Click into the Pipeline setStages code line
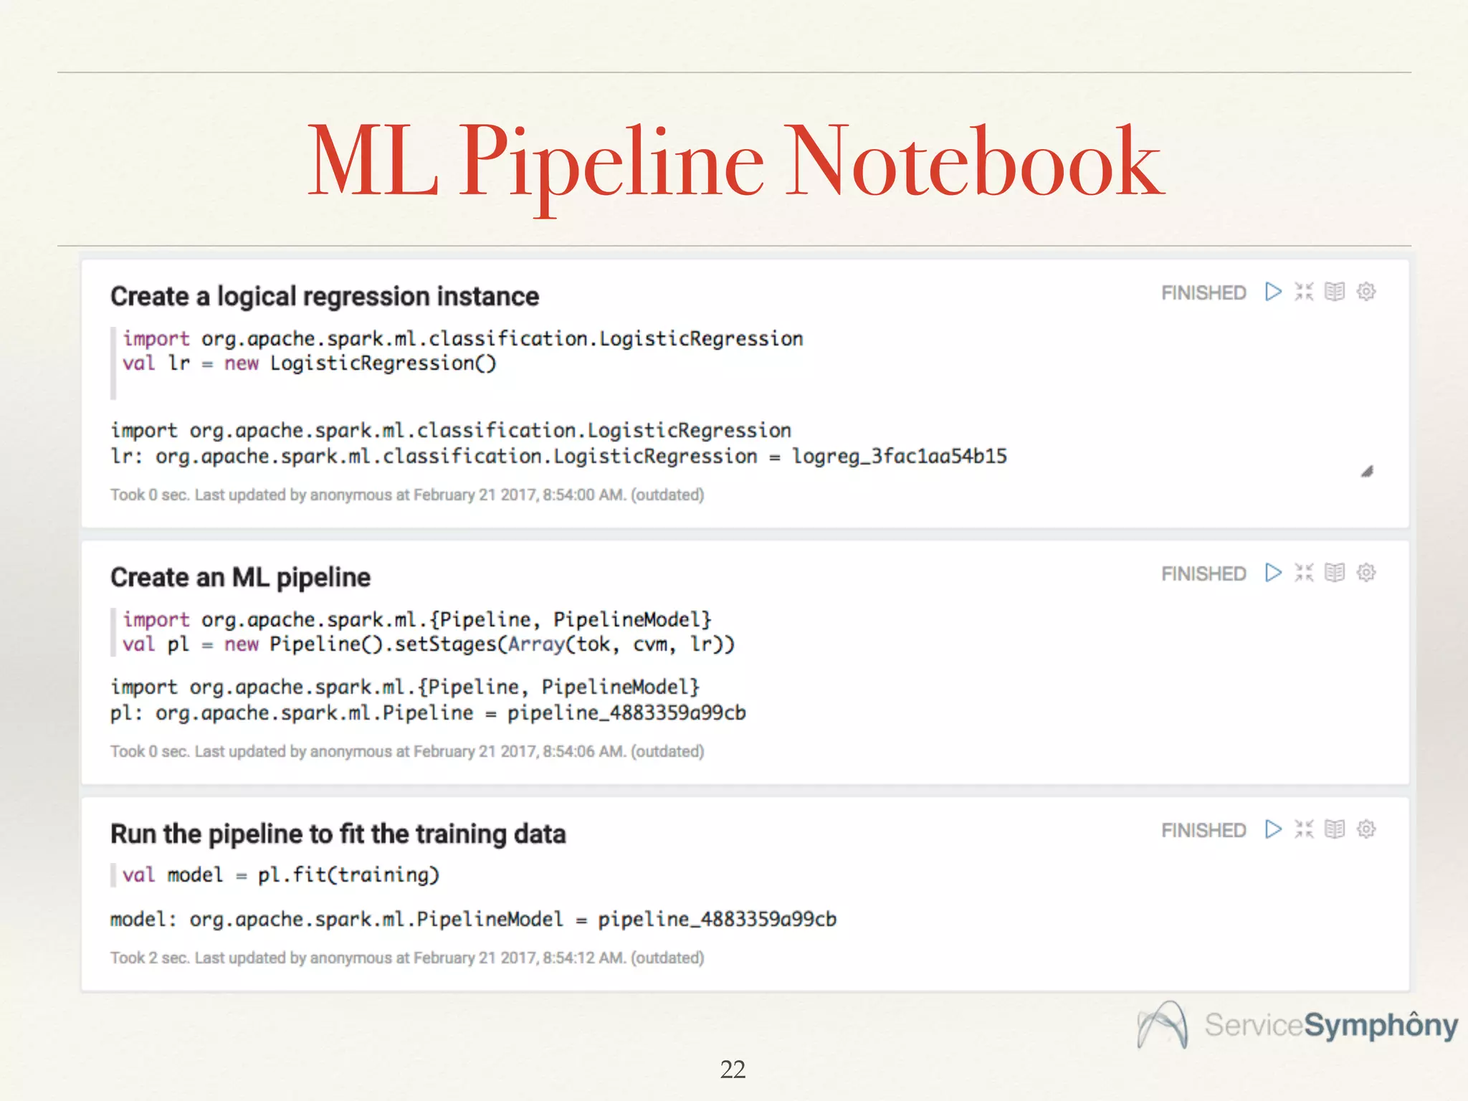This screenshot has height=1101, width=1468. coord(429,644)
